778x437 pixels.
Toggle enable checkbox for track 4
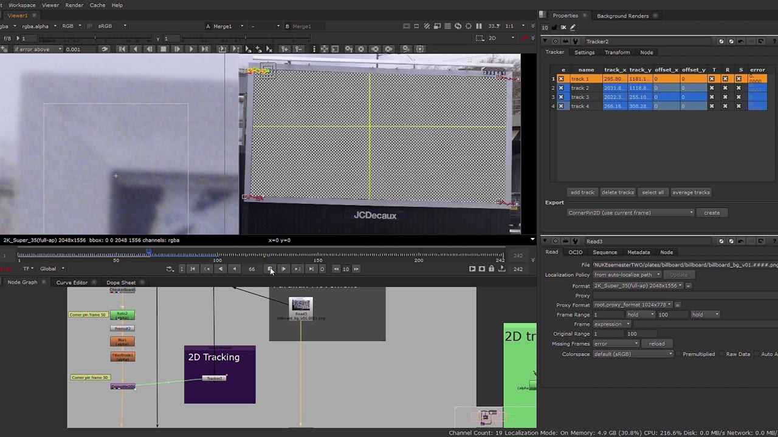(561, 106)
